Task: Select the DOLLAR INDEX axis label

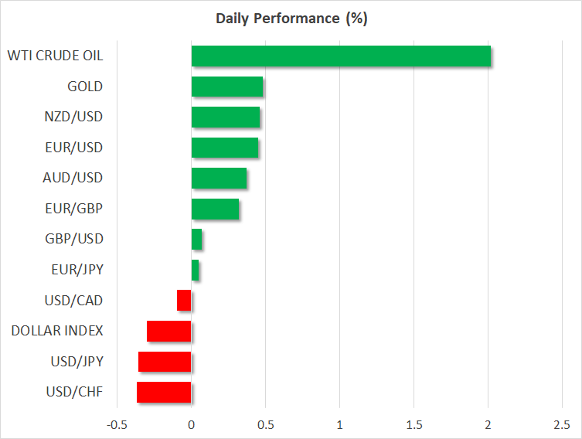Action: pos(57,331)
